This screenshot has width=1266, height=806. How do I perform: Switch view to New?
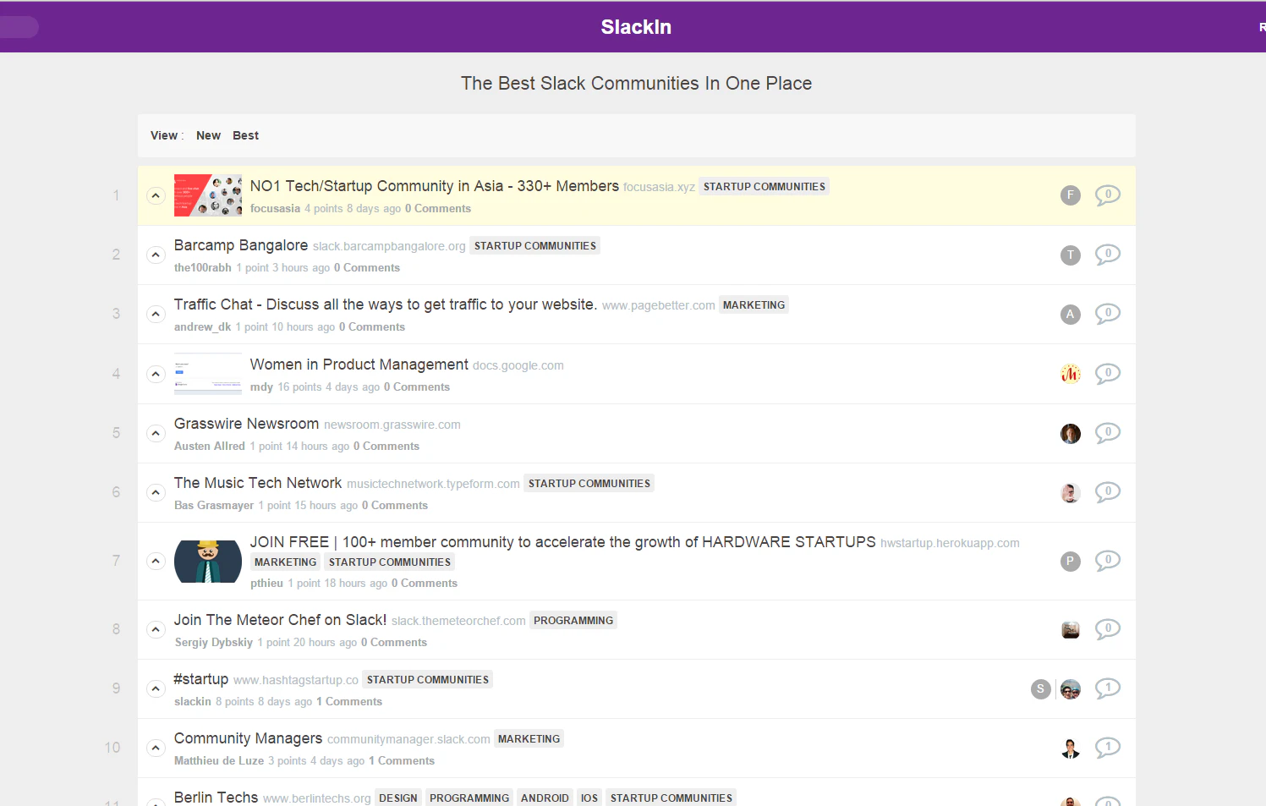[x=208, y=135]
